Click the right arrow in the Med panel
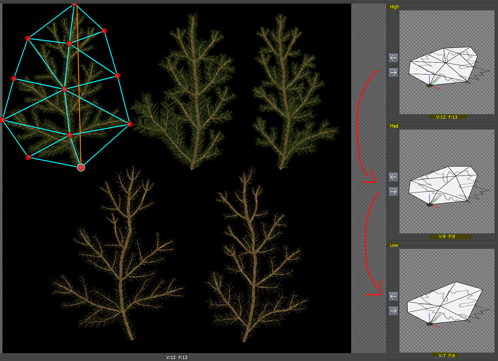This screenshot has height=361, width=498. pos(393,192)
